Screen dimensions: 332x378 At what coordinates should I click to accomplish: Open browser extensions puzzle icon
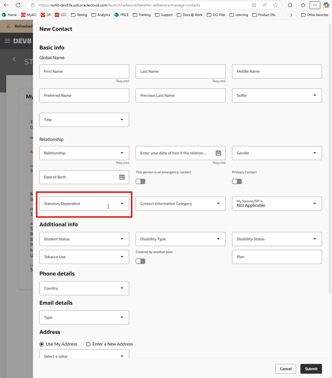pos(290,5)
